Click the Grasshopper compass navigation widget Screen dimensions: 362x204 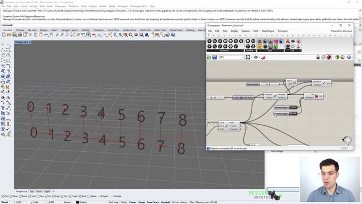click(347, 140)
